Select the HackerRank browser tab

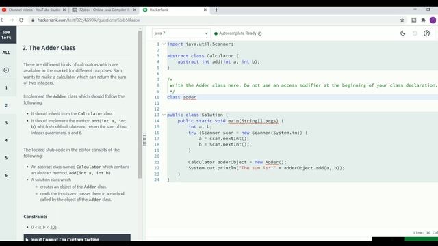click(x=175, y=10)
